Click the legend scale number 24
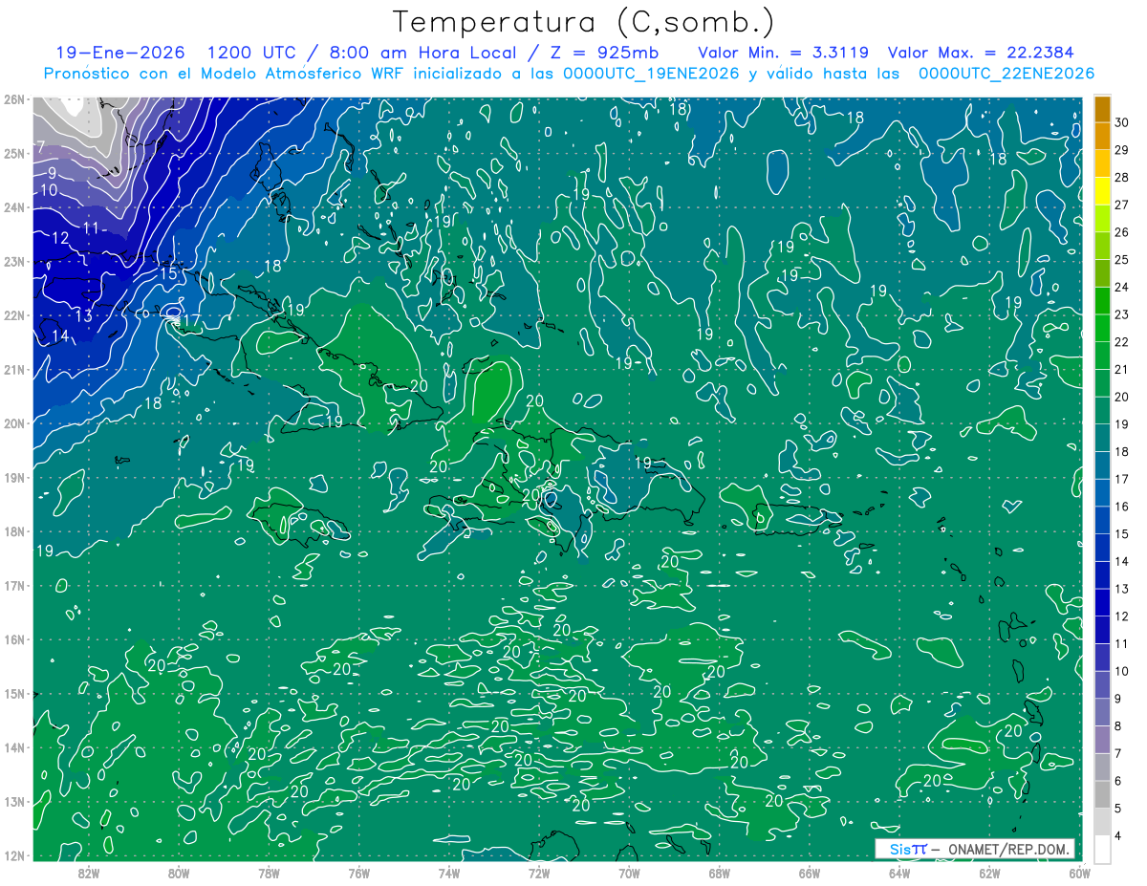The height and width of the screenshot is (886, 1147). click(1122, 287)
